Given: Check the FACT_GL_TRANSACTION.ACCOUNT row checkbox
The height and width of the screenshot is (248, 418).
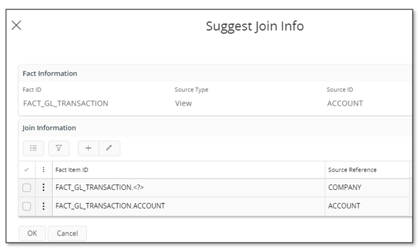Looking at the screenshot, I should click(26, 206).
